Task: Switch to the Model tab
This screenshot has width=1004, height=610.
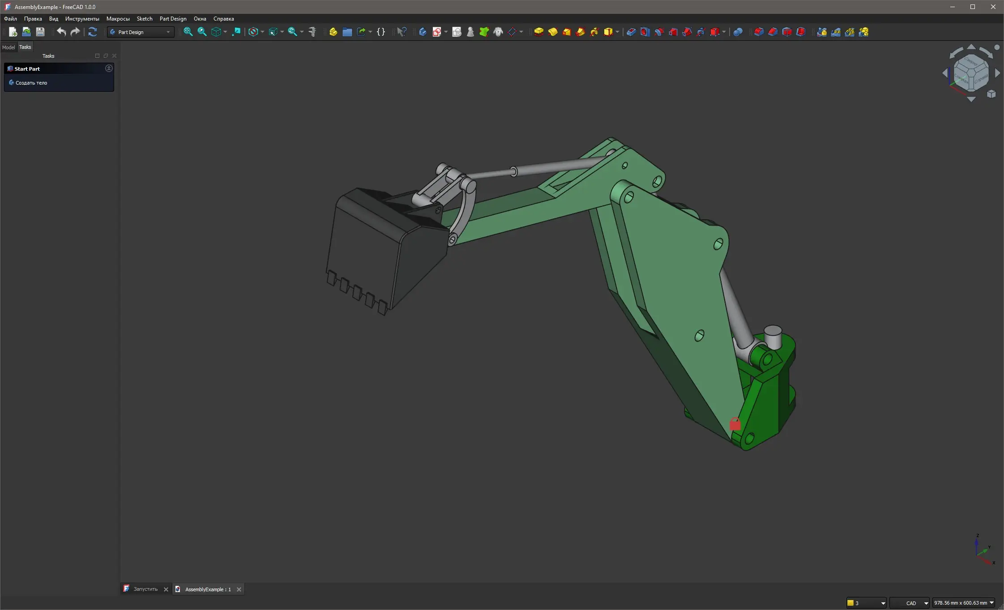Action: 8,47
